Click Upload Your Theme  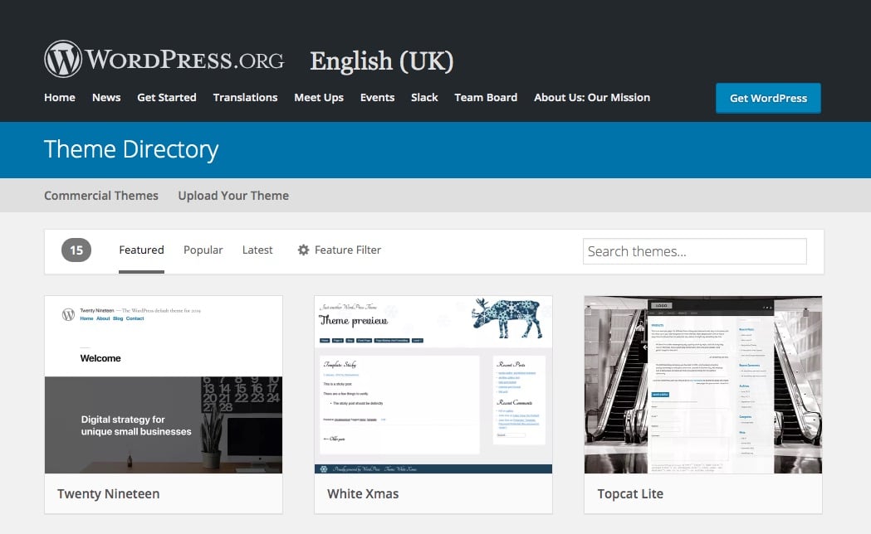coord(233,196)
